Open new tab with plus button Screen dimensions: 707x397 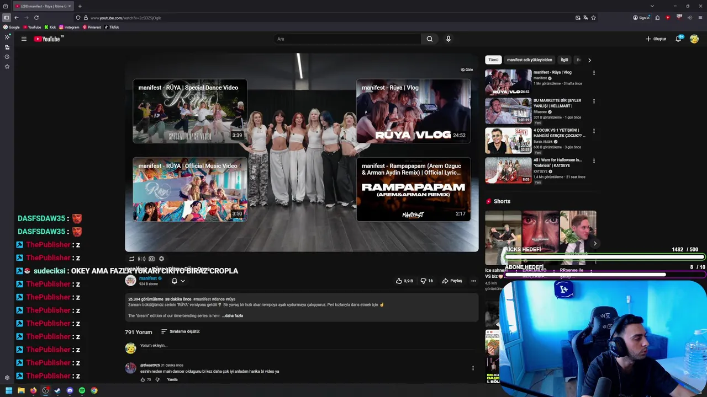(x=80, y=6)
